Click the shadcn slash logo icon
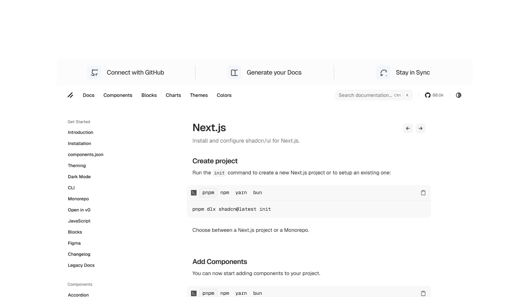 pyautogui.click(x=71, y=95)
